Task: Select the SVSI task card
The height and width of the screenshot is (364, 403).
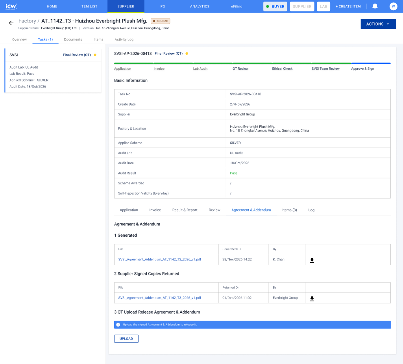Action: [53, 71]
